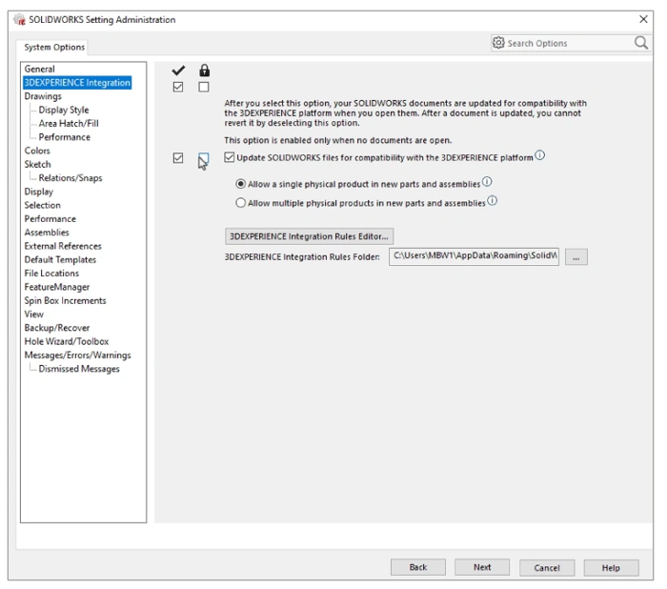Image resolution: width=667 pixels, height=589 pixels.
Task: Click the padlock lock column header icon
Action: click(x=204, y=70)
